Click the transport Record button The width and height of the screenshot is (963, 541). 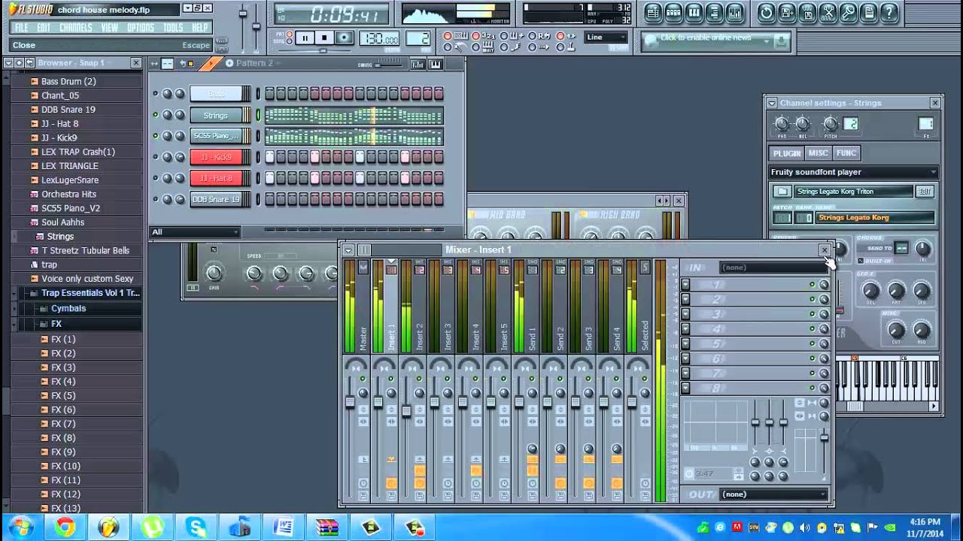point(345,38)
